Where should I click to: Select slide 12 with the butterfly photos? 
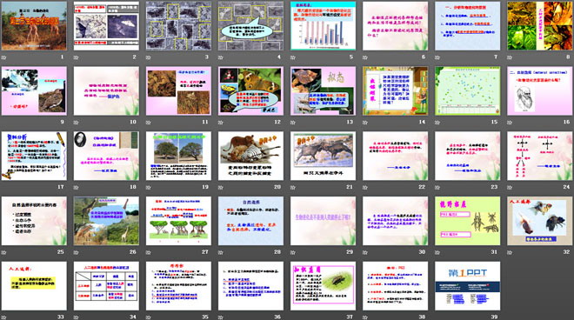[x=250, y=90]
